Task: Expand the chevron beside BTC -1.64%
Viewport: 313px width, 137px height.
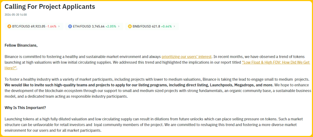Action: [59, 26]
